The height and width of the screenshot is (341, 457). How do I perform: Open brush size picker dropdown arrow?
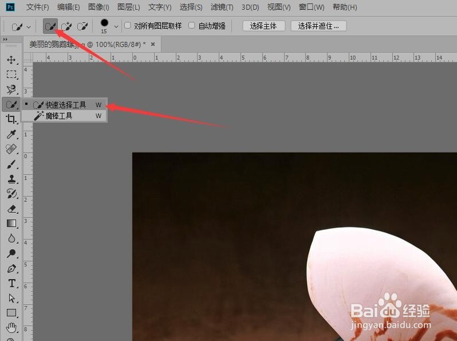[x=116, y=26]
